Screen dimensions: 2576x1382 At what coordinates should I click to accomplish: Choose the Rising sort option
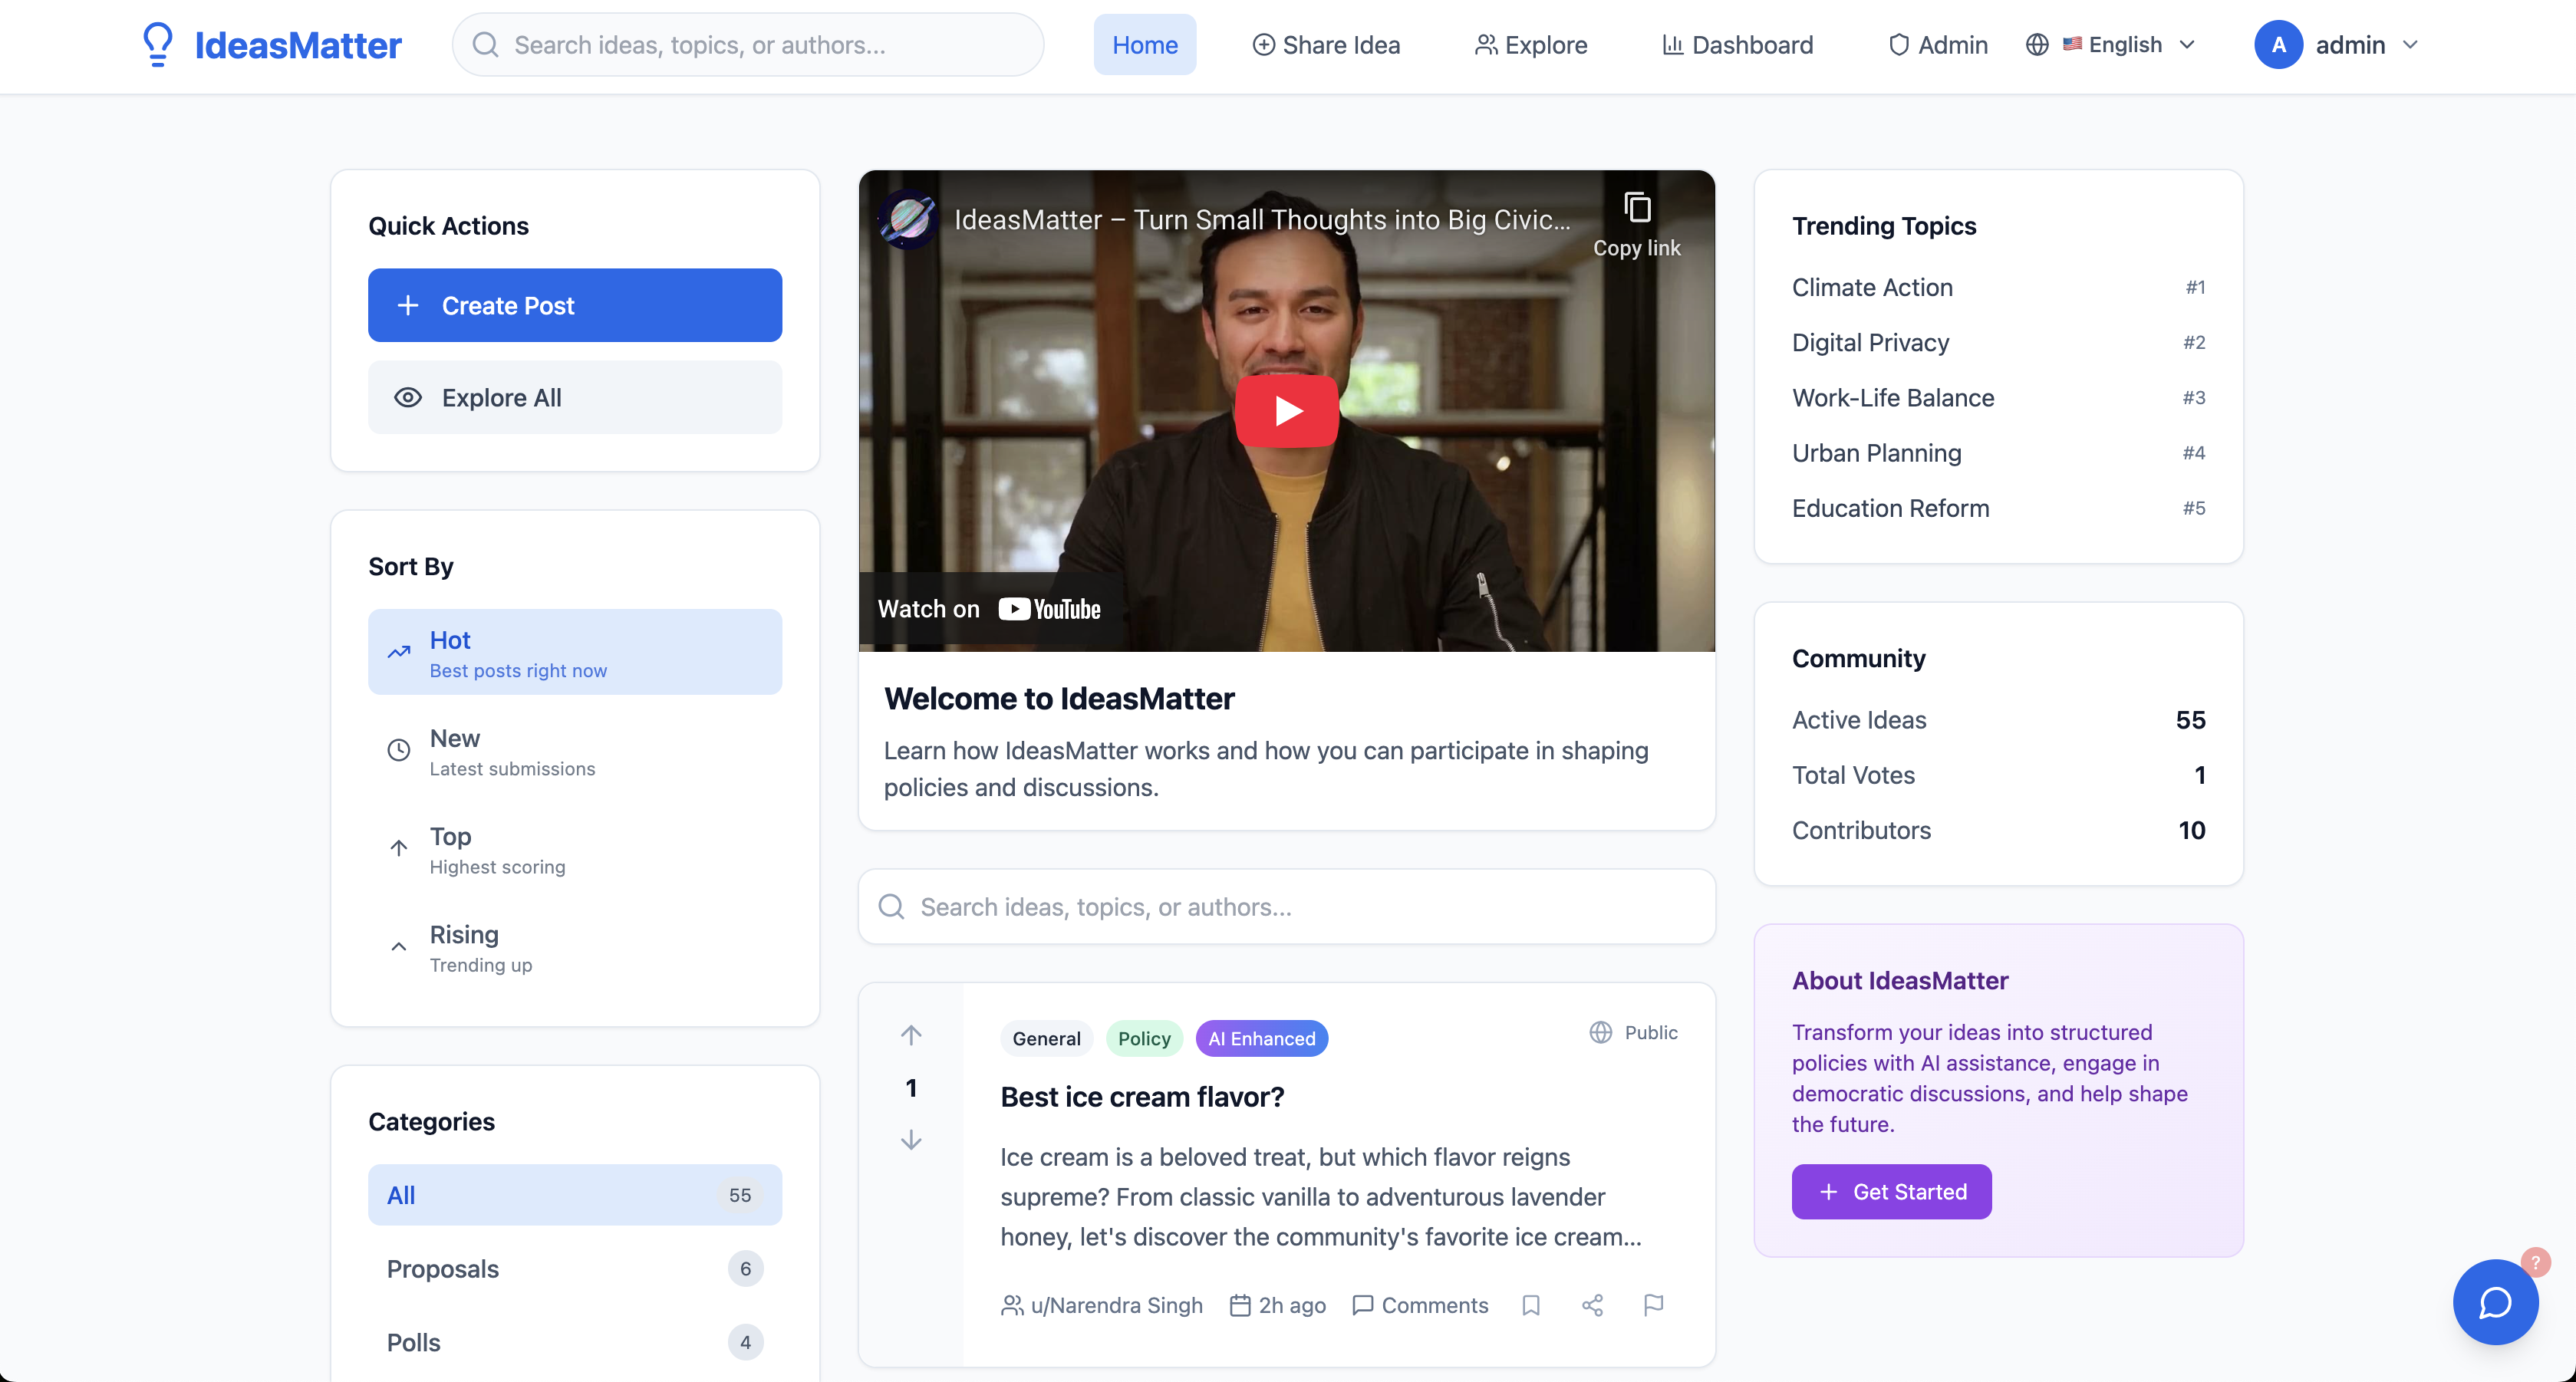click(x=574, y=947)
